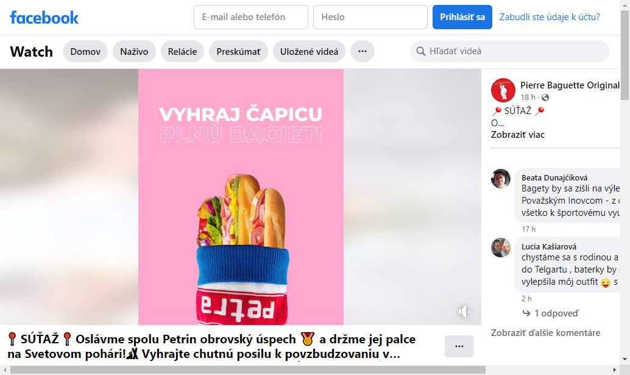Open the Zabudli ste údaje k účtu link
Screen dimensions: 630x375
550,17
